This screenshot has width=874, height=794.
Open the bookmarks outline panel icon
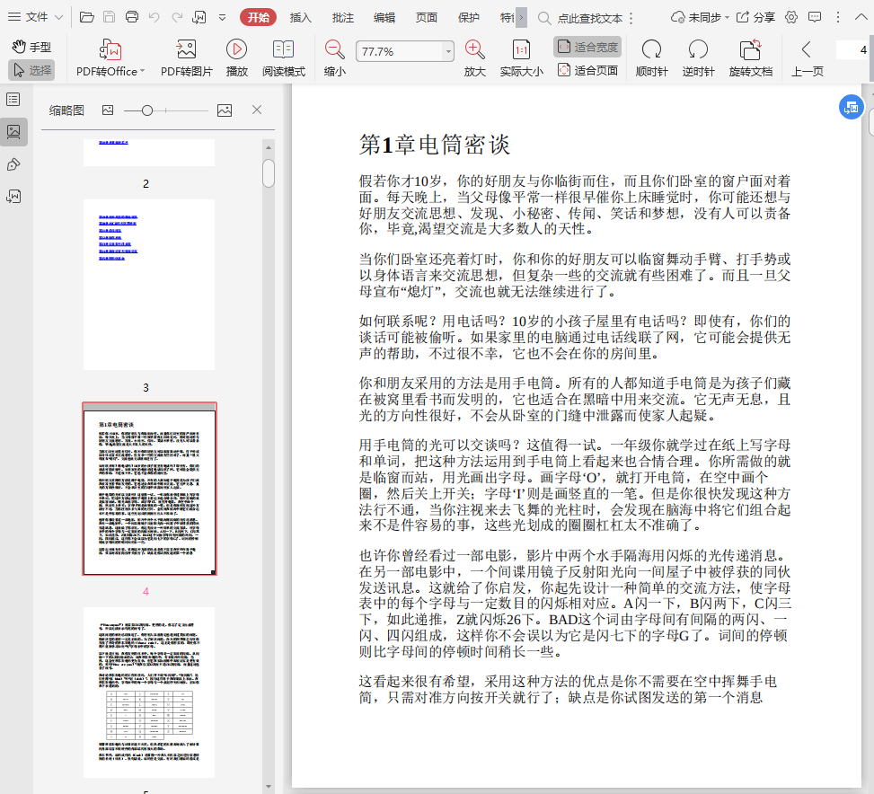coord(13,100)
